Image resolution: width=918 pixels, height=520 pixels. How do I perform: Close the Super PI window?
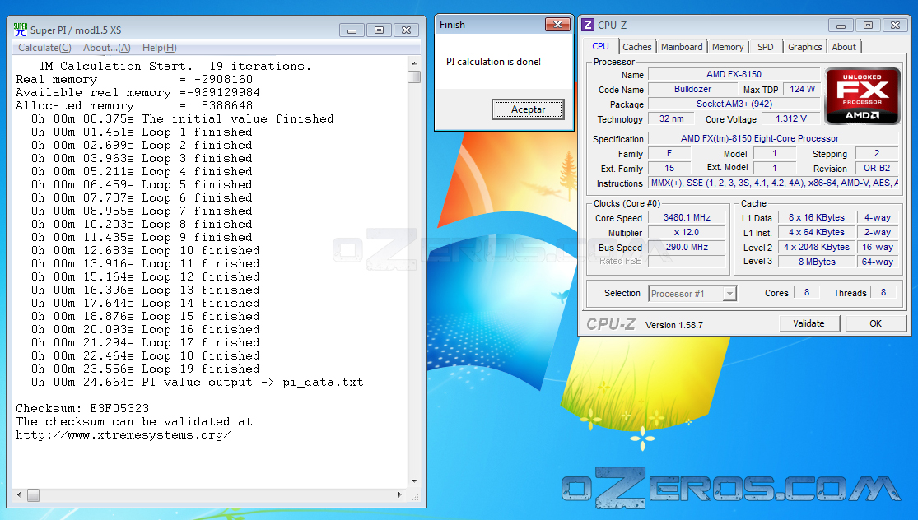(407, 30)
